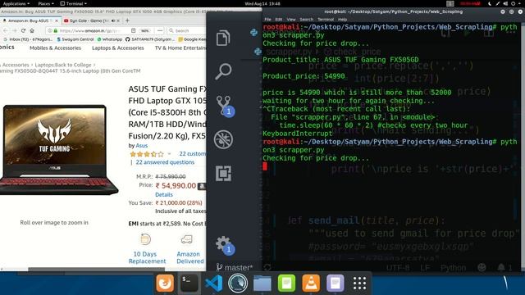
Task: Open the File menu in the terminal window
Action: click(x=267, y=20)
